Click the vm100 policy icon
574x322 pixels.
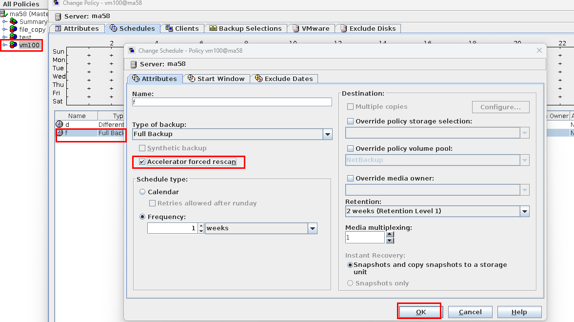click(x=14, y=45)
